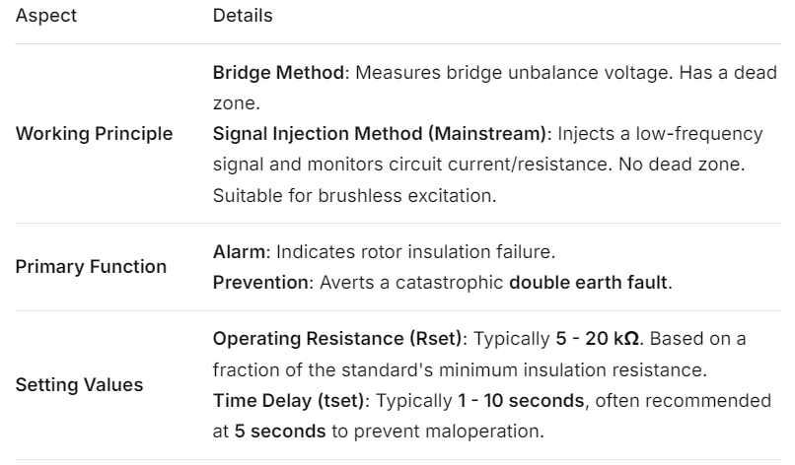795x465 pixels.
Task: Click the bold "Bridge Method" text
Action: [263, 72]
